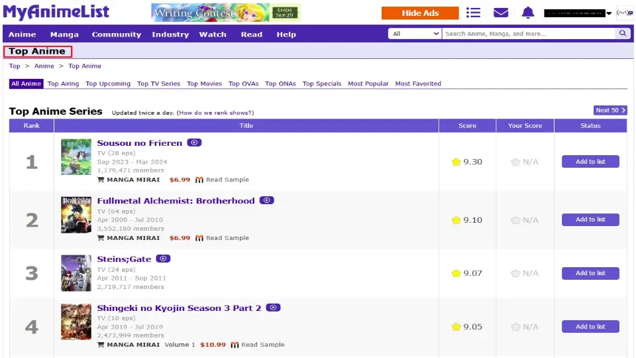Click the cart icon in Sousou no Frieren row
This screenshot has height=358, width=636.
click(x=101, y=180)
